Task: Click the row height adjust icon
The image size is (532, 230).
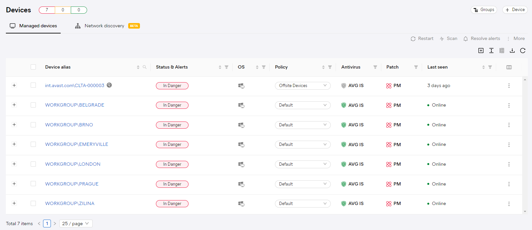Action: (491, 50)
